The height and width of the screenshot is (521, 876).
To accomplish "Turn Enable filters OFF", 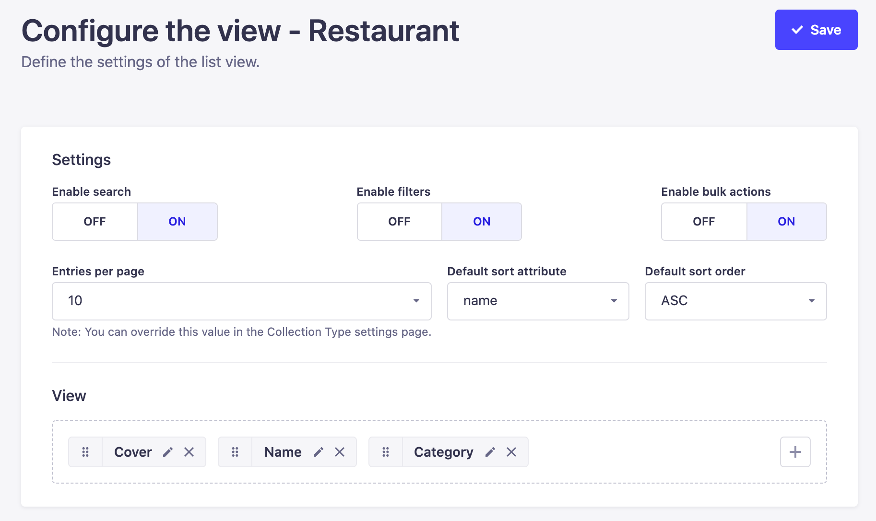I will (399, 221).
